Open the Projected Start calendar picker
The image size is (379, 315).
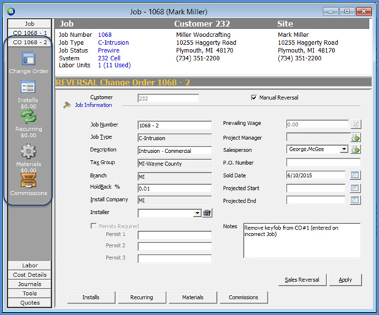tap(355, 188)
